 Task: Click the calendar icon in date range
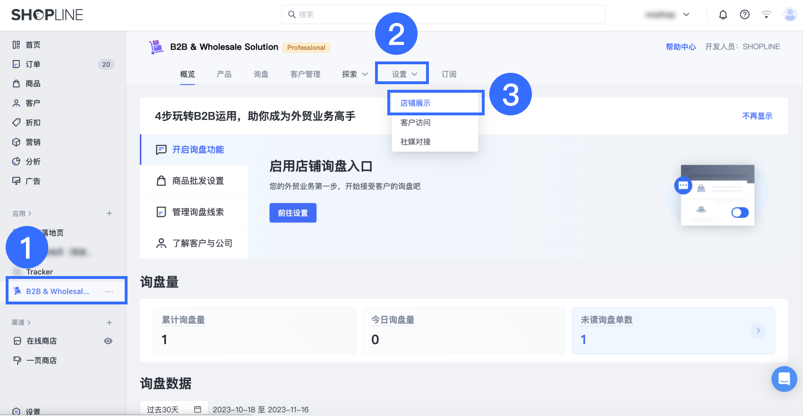pos(197,409)
